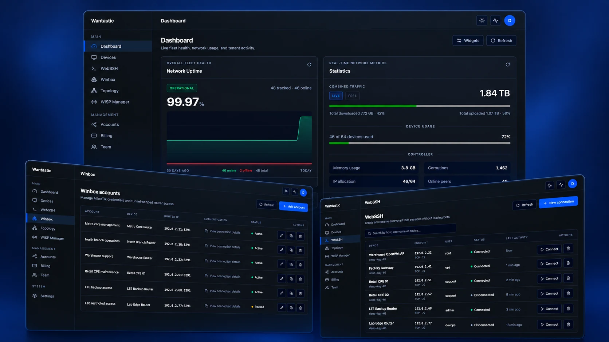Click the Network Uptime chart

(239, 138)
